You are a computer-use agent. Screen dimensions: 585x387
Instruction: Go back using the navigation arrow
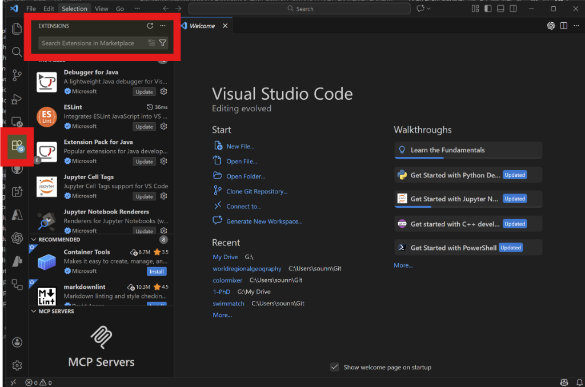coord(166,9)
